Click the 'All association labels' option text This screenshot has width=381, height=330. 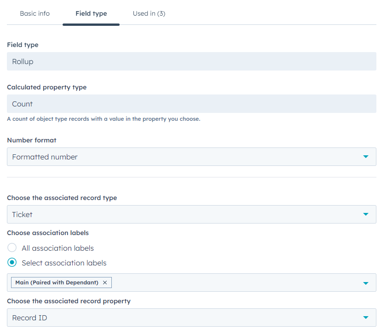coord(58,248)
